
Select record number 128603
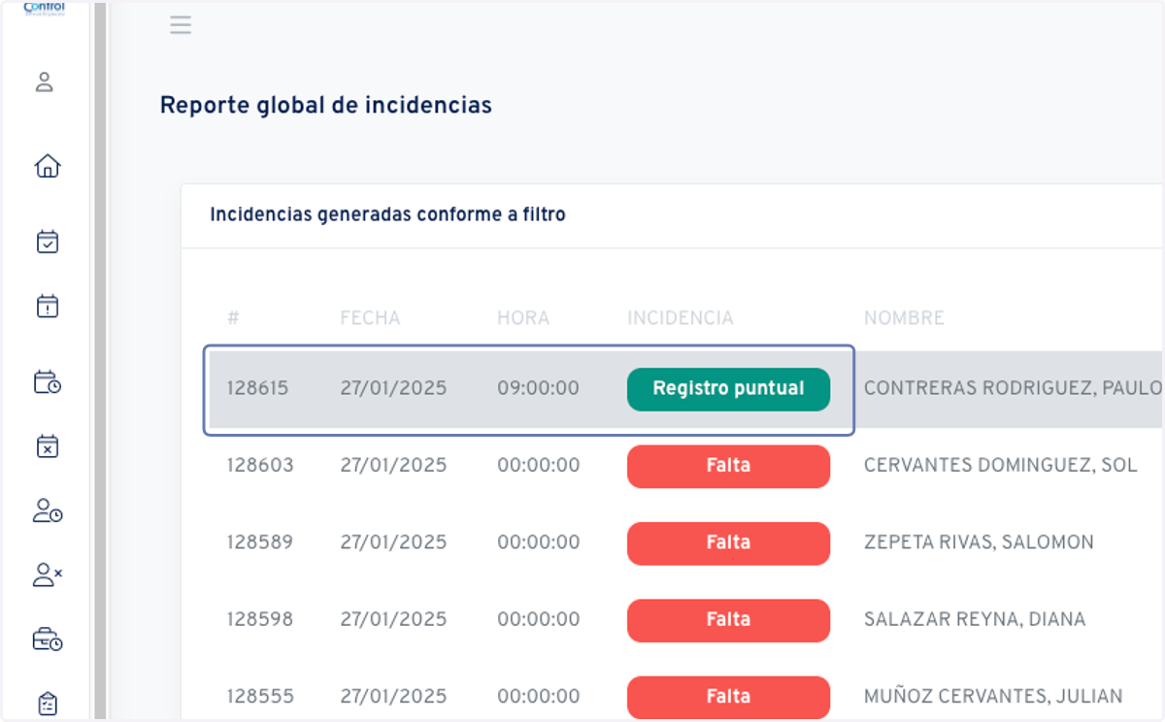coord(260,466)
